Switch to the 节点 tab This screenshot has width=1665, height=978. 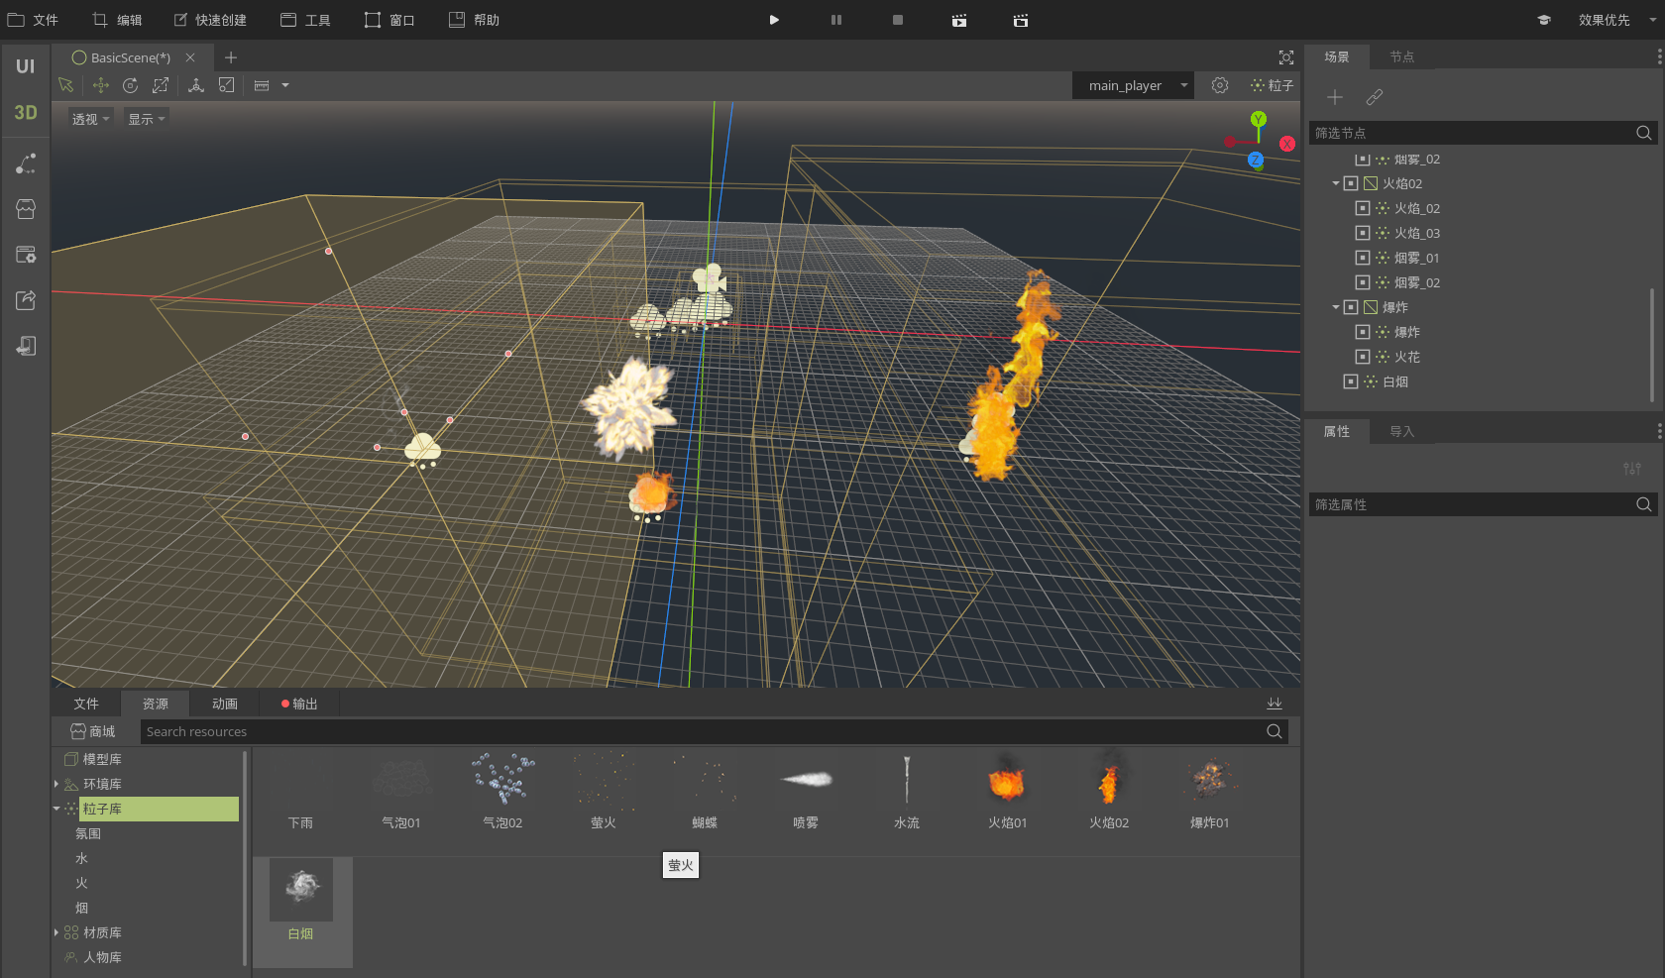point(1401,56)
